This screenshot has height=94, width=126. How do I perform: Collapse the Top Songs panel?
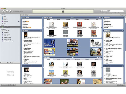pos(122,31)
